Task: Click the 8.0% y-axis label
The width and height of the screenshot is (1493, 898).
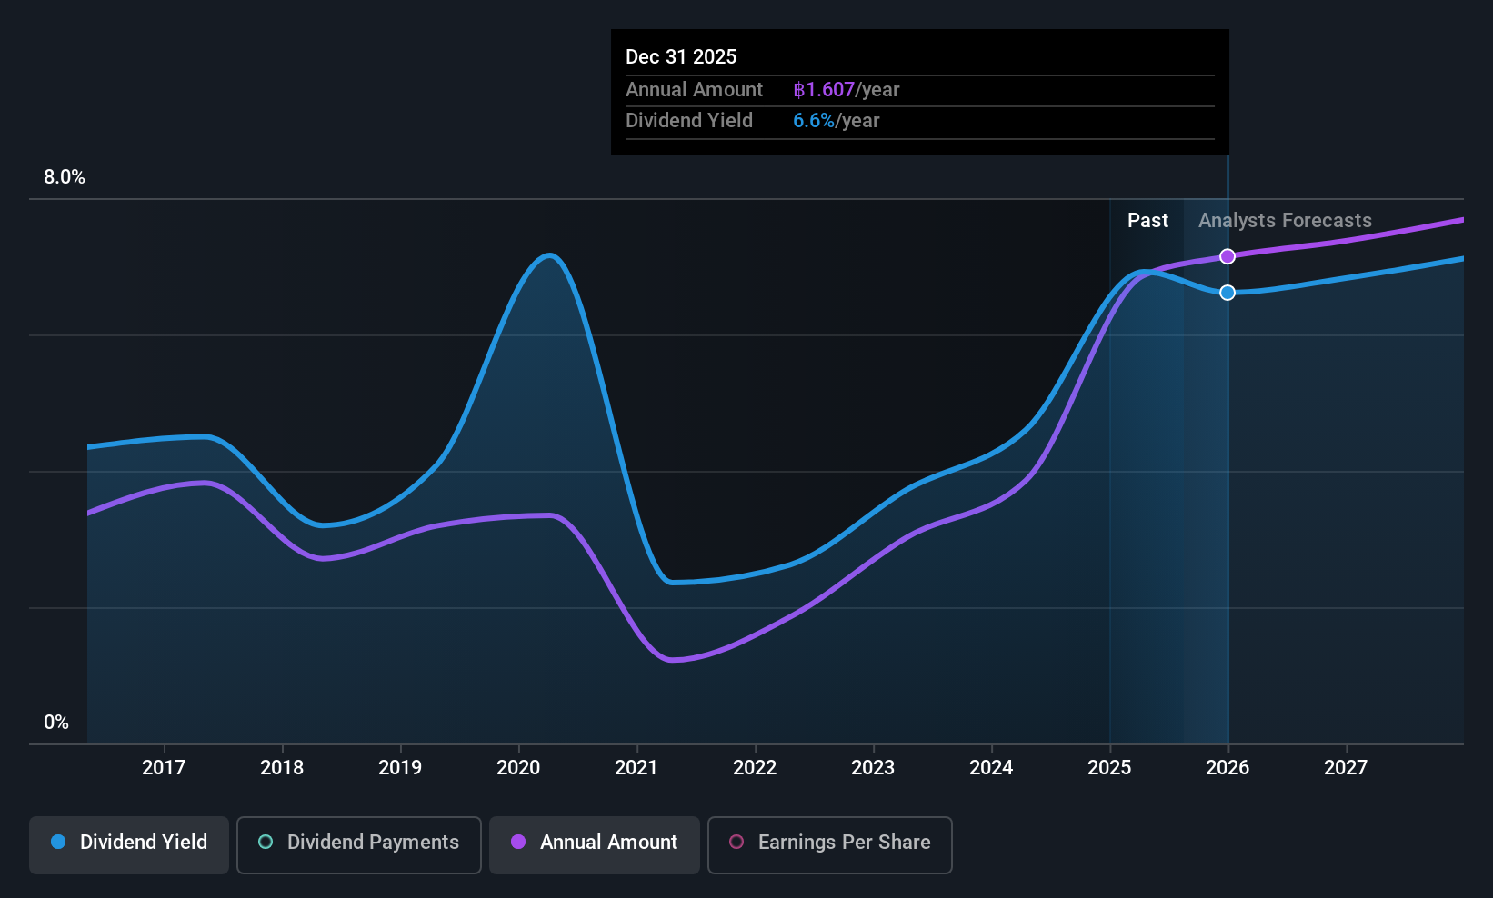Action: [x=65, y=177]
